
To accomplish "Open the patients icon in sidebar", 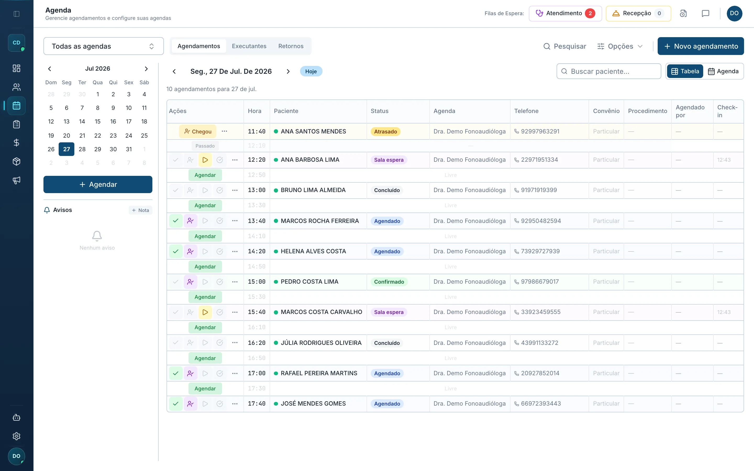I will [x=16, y=87].
